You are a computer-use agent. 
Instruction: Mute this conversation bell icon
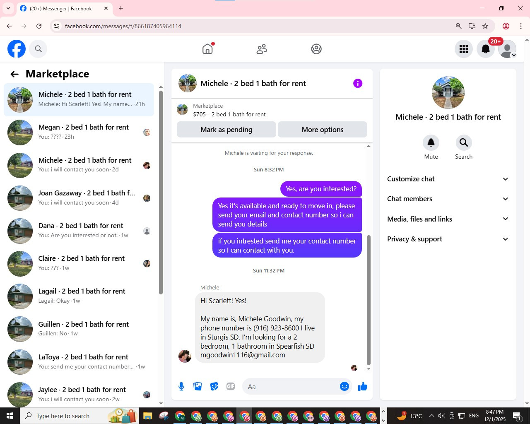(431, 143)
